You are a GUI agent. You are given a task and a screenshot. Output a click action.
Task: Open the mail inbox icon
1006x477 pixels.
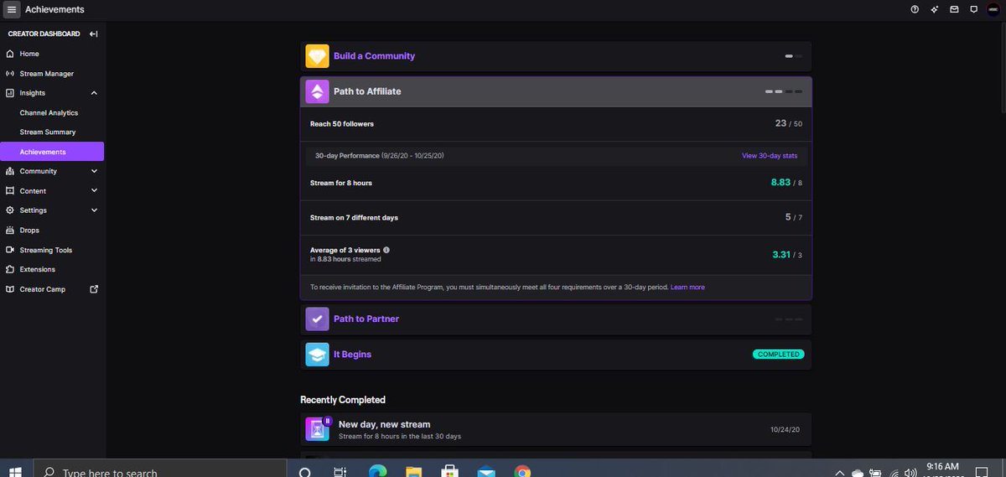coord(954,9)
